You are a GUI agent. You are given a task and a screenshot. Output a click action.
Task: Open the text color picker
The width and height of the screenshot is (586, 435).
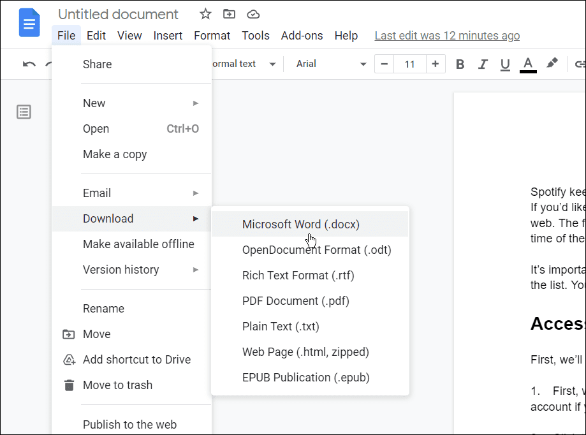click(x=528, y=64)
